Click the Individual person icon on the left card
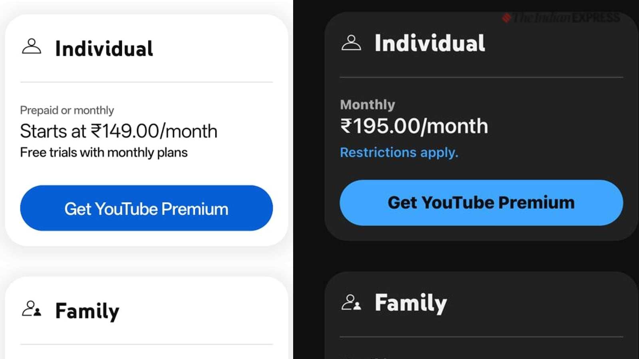639x359 pixels. 32,47
